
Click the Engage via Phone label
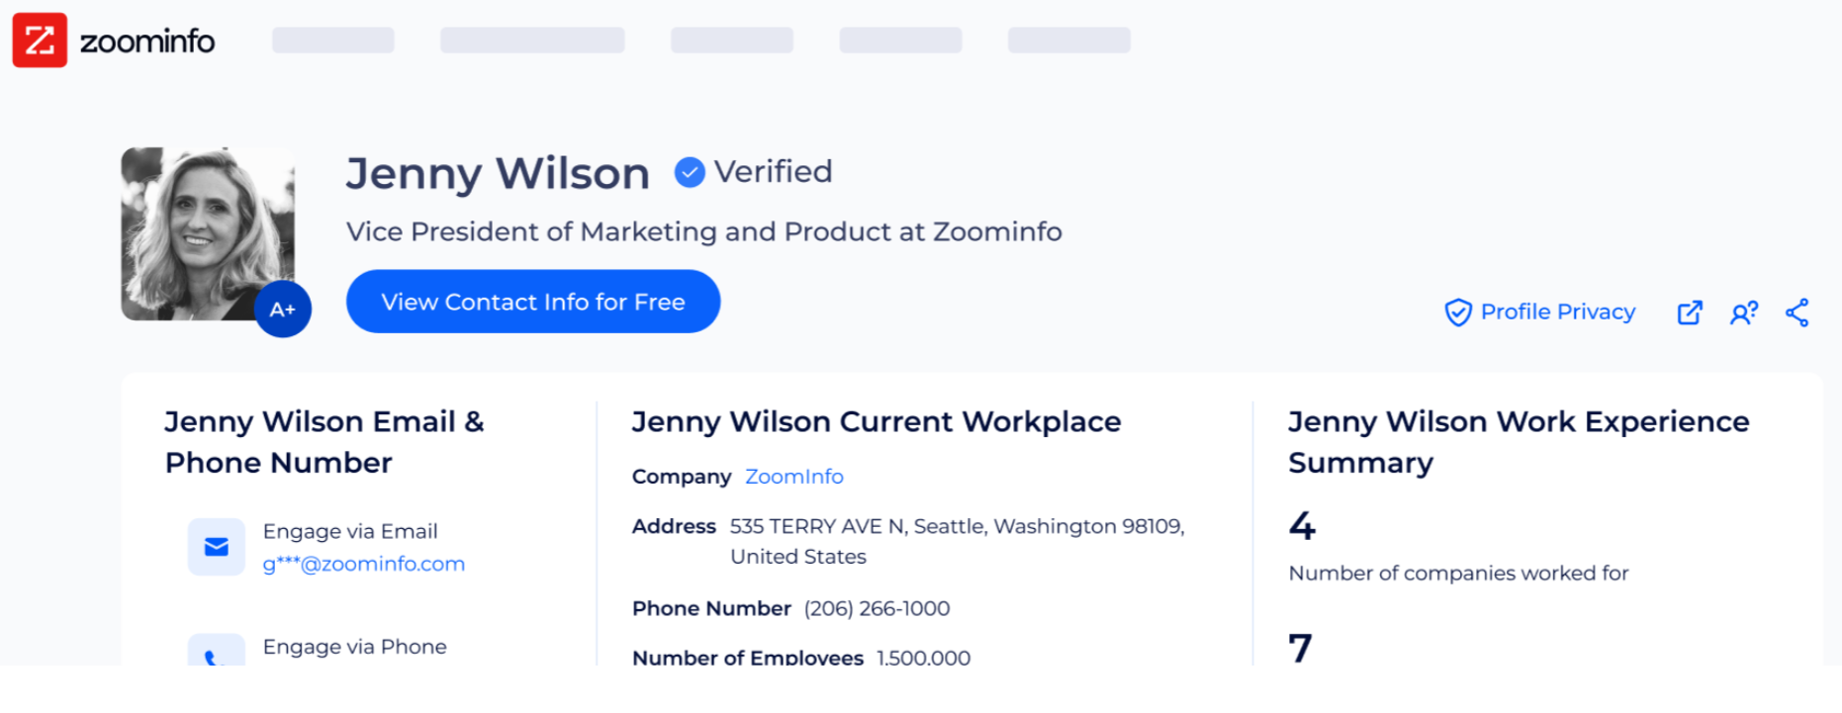point(355,647)
